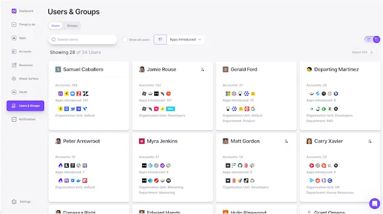Open Samuel Caballero's user card name
383x214 pixels.
83,69
